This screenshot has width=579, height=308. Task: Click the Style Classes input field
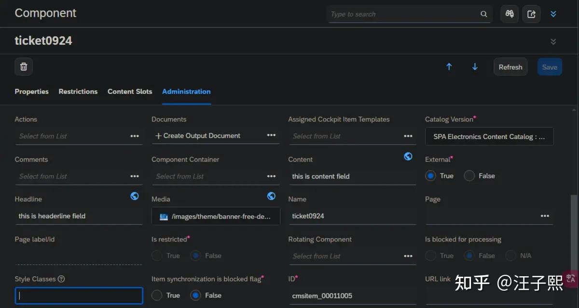[79, 295]
